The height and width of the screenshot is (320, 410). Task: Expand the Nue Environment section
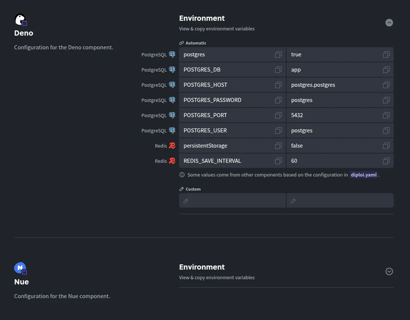pos(389,271)
